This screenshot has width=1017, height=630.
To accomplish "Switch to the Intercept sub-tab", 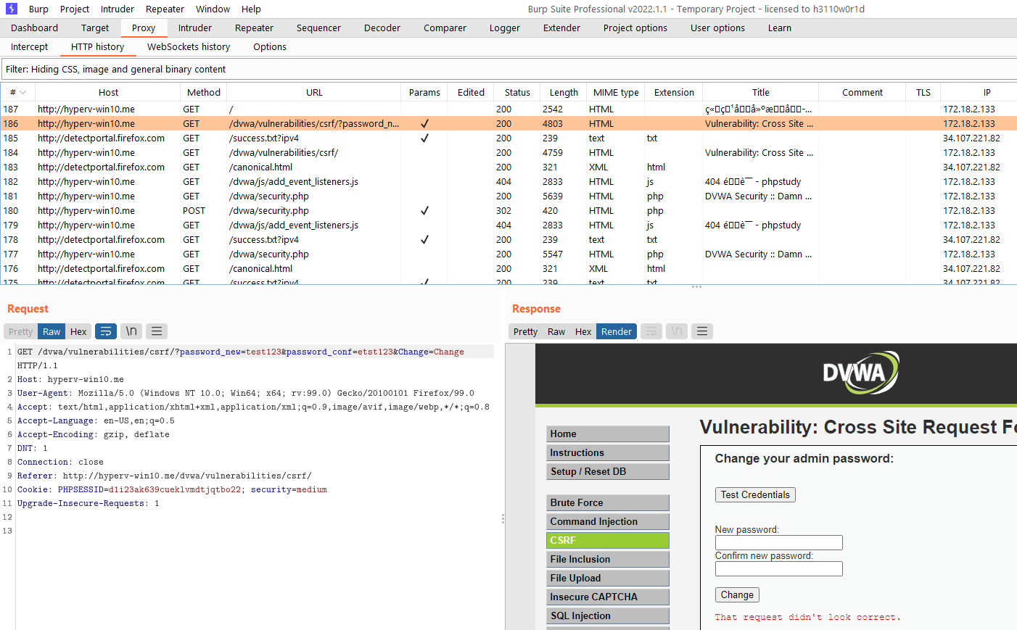I will click(29, 46).
